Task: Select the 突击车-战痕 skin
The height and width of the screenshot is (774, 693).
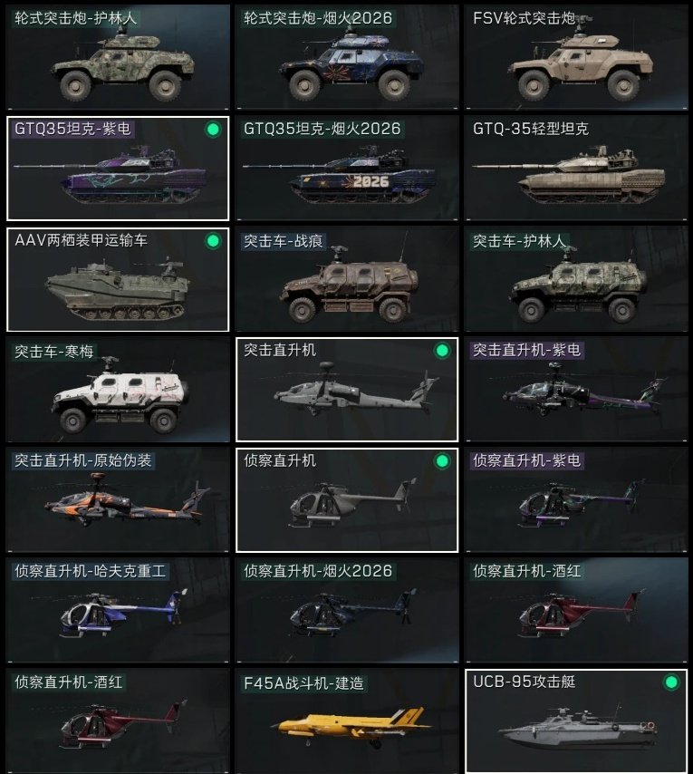Action: [x=347, y=279]
